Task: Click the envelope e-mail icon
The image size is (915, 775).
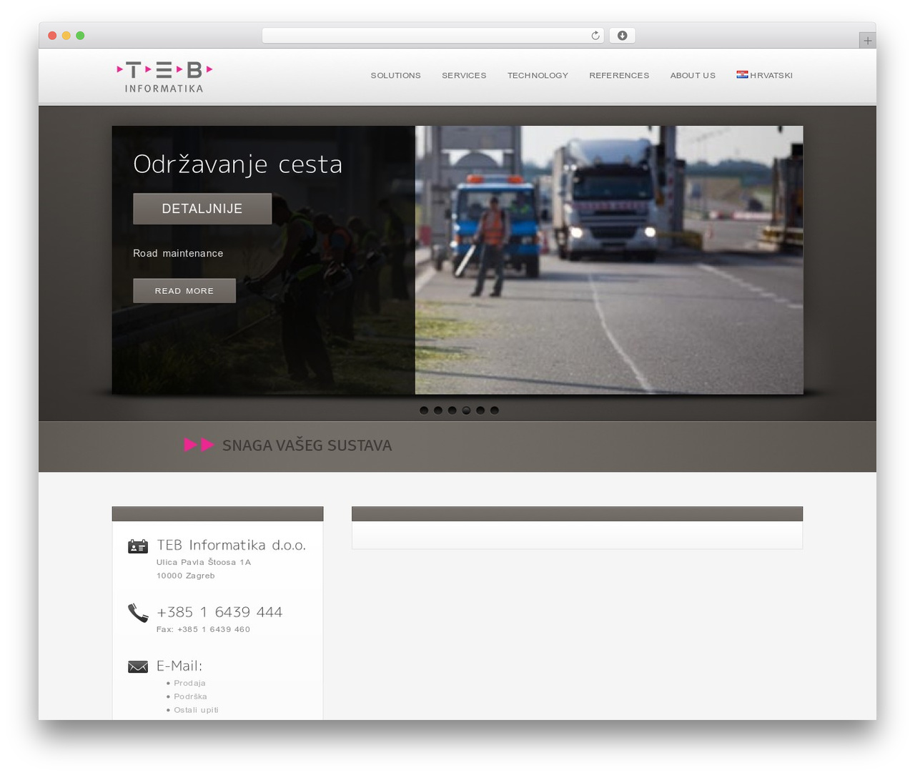Action: [138, 666]
